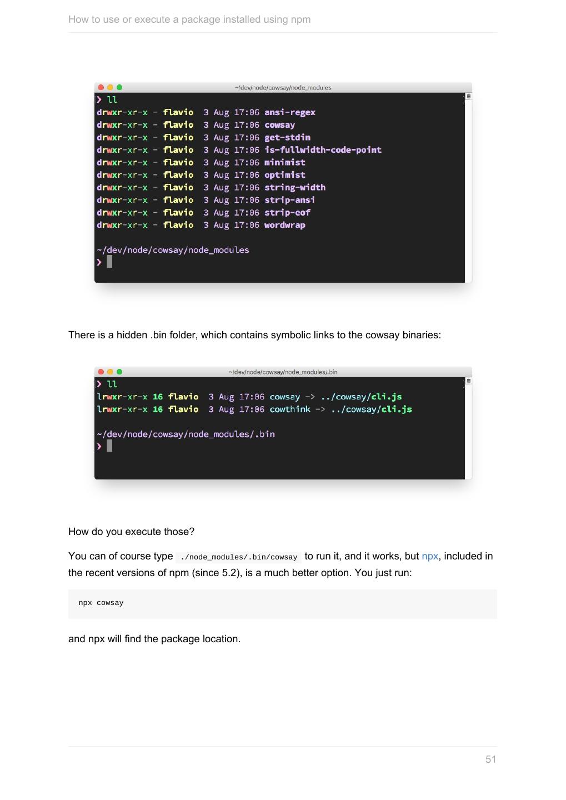This screenshot has height=800, width=566.
Task: Minimize the node_modules/.bin terminal with the yellow button
Action: pos(110,372)
